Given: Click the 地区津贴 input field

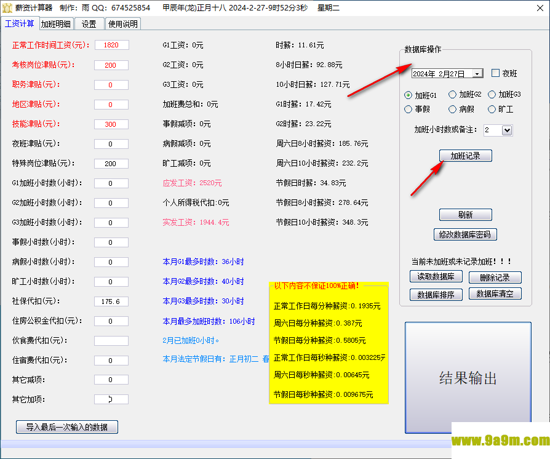Looking at the screenshot, I should coord(111,105).
